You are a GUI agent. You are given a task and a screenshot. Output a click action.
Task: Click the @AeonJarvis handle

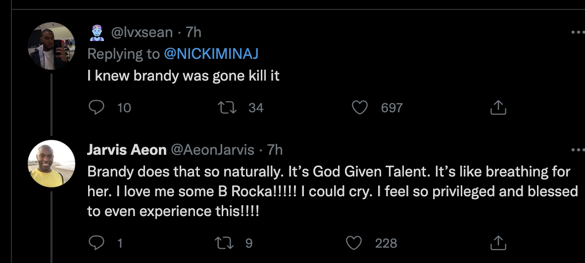pyautogui.click(x=213, y=149)
